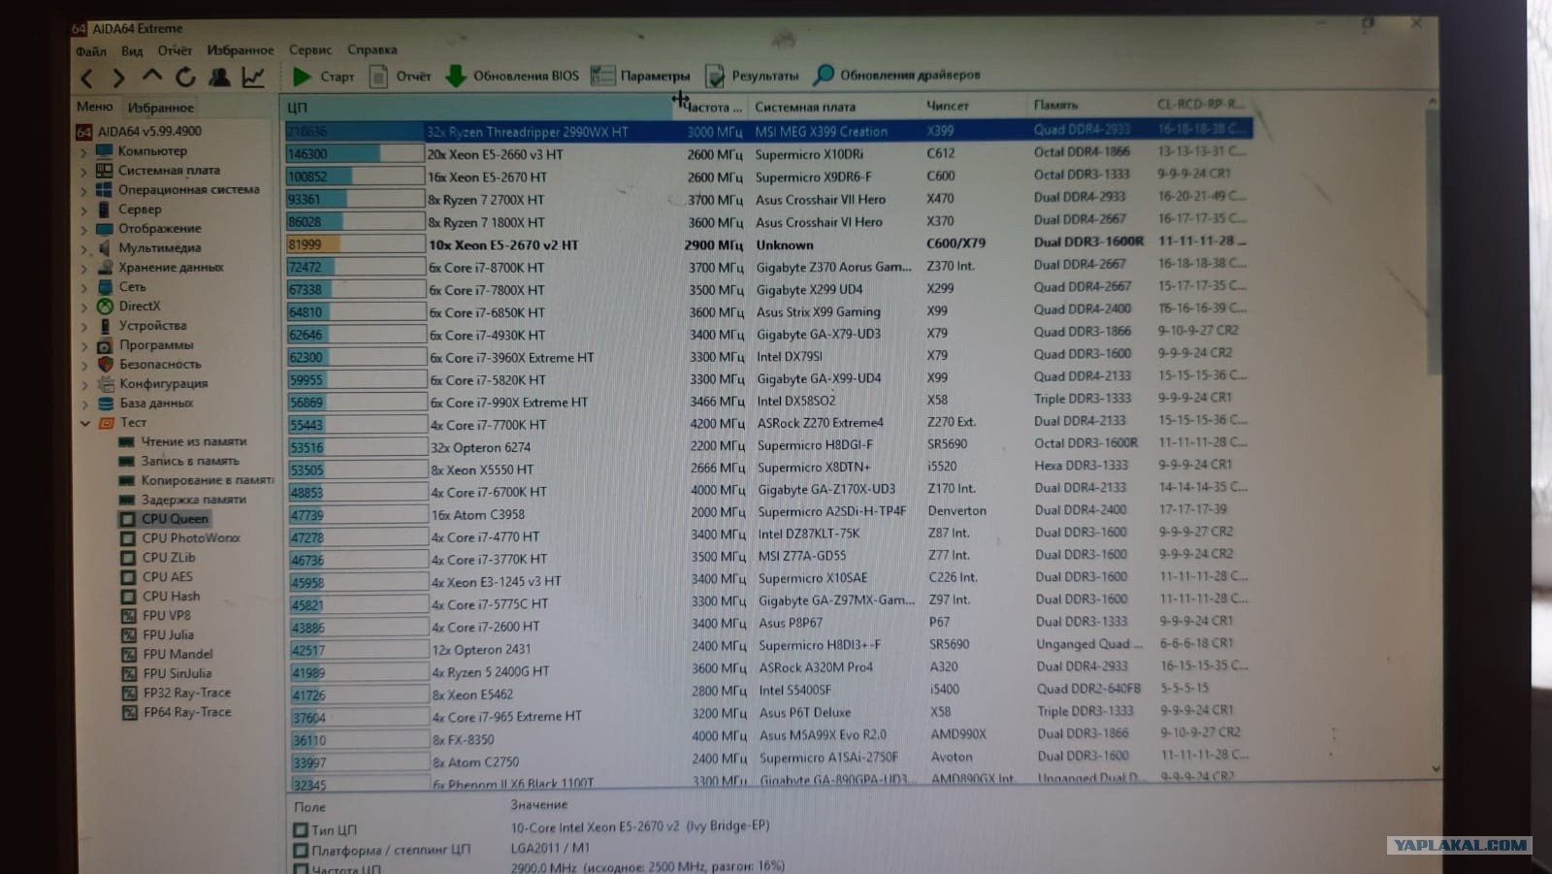Image resolution: width=1552 pixels, height=874 pixels.
Task: Select the Программы icon in the tree
Action: point(105,345)
